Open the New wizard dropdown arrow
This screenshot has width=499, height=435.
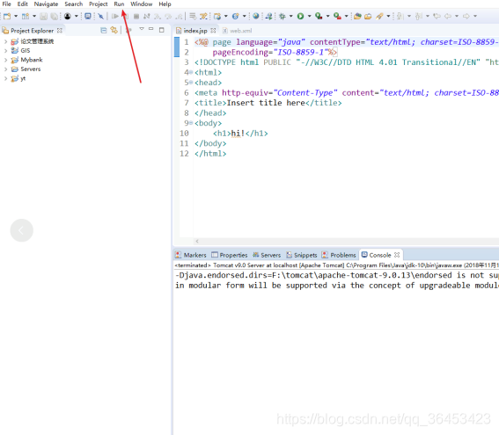pos(16,16)
